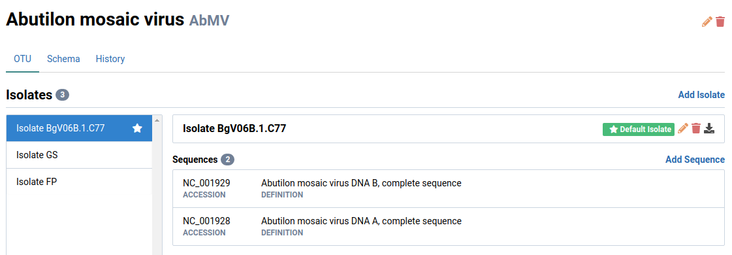This screenshot has width=732, height=255.
Task: Click the Add Isolate link
Action: (x=701, y=95)
